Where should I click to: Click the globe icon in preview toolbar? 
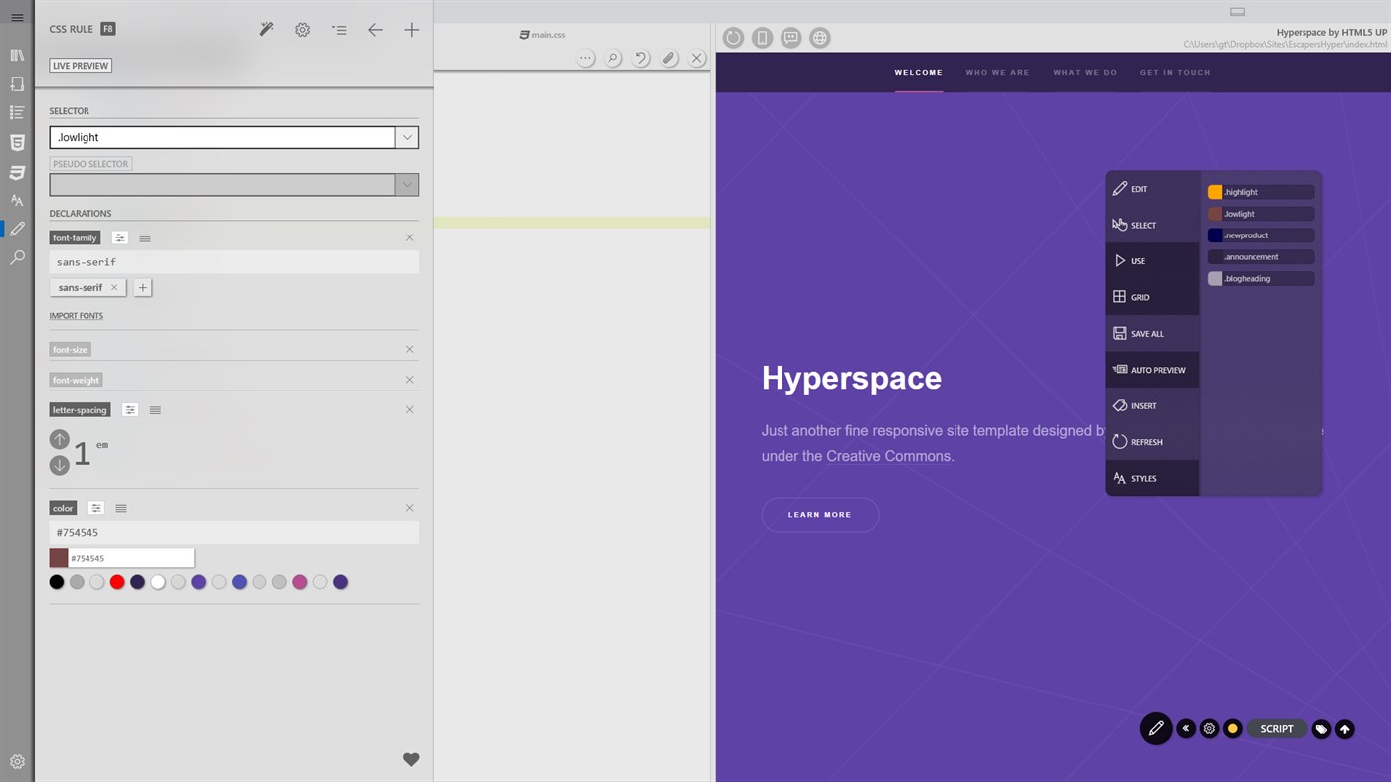click(820, 38)
